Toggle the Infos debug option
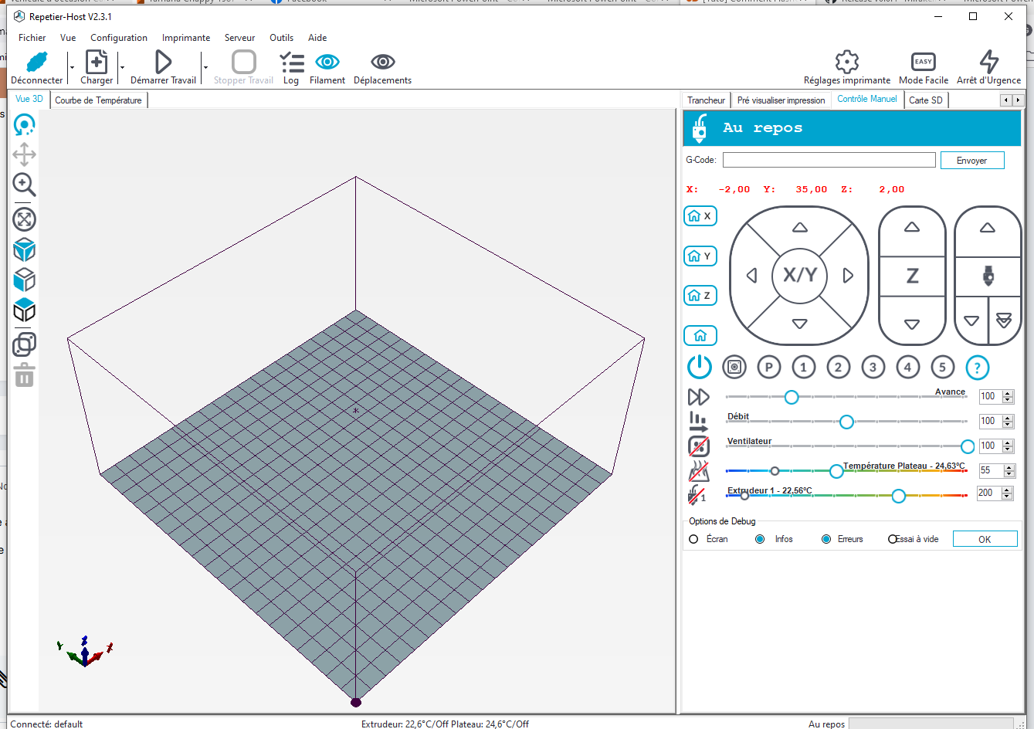 point(760,539)
